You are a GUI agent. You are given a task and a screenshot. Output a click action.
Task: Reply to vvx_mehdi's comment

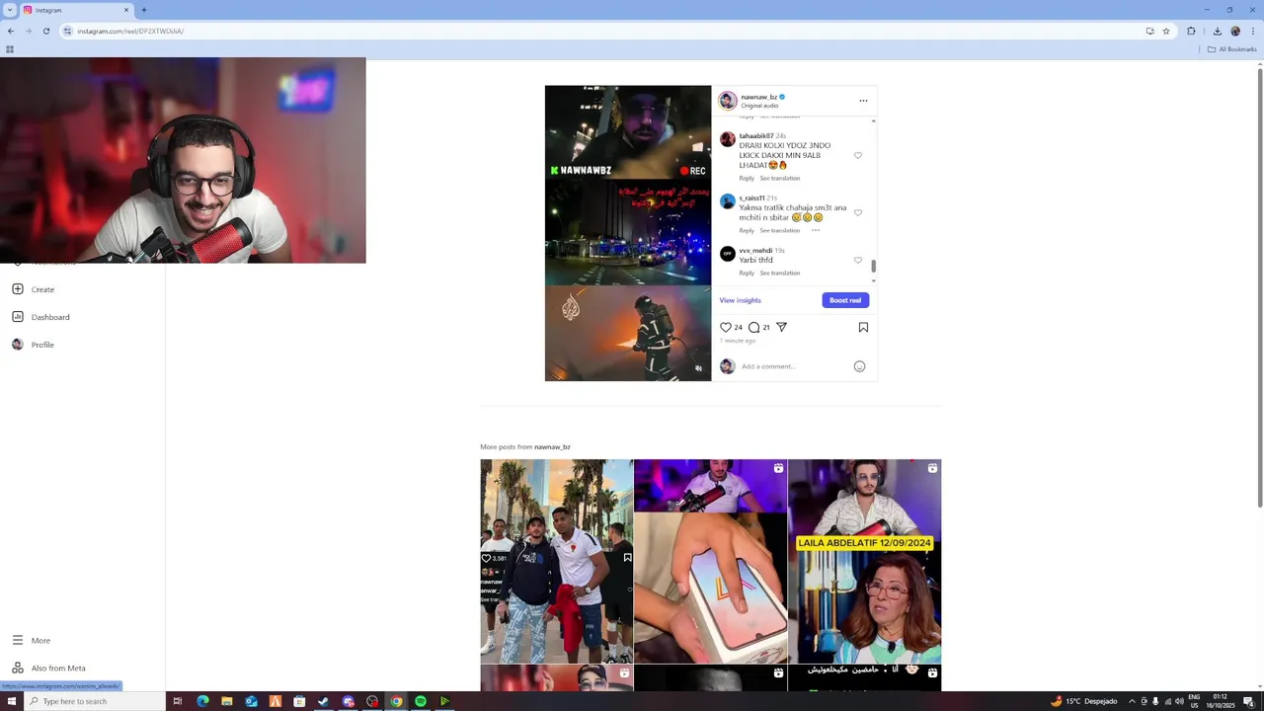click(747, 273)
